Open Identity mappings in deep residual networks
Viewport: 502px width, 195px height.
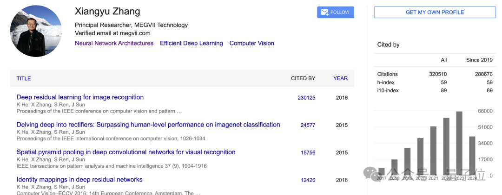79,180
